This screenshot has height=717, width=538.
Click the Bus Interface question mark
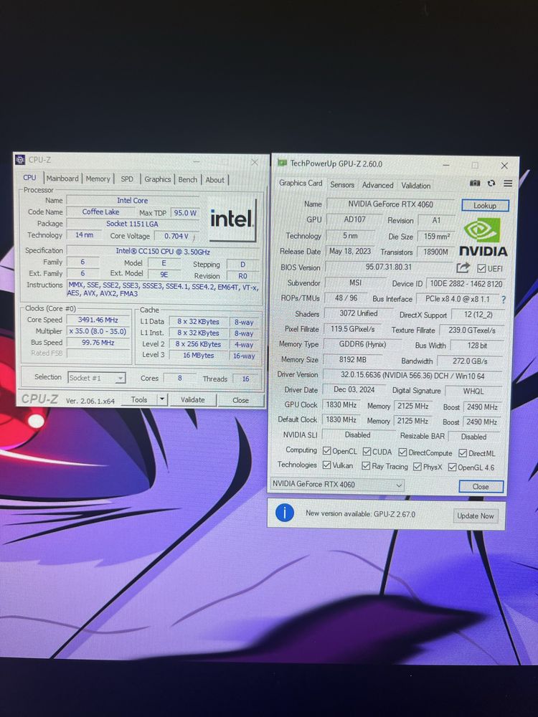point(504,300)
